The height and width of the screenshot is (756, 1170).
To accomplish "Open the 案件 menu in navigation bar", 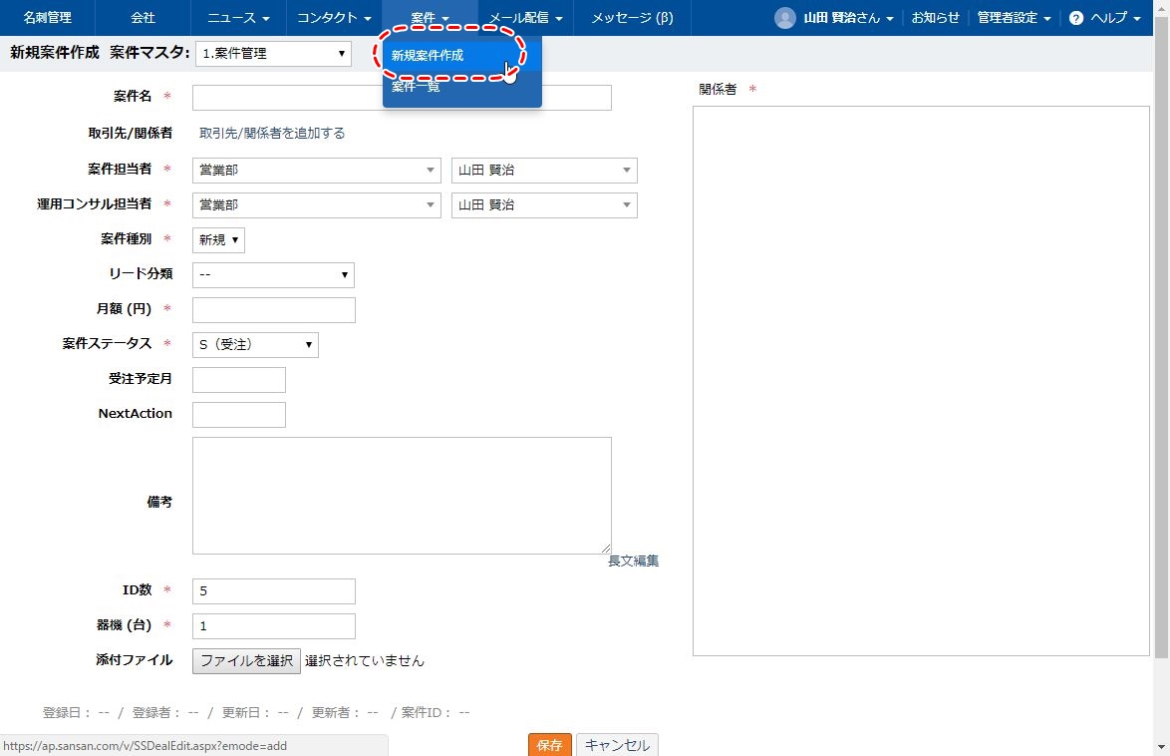I will tap(430, 17).
